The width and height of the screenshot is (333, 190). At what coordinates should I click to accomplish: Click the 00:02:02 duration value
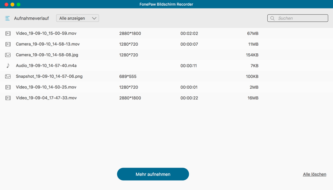189,34
